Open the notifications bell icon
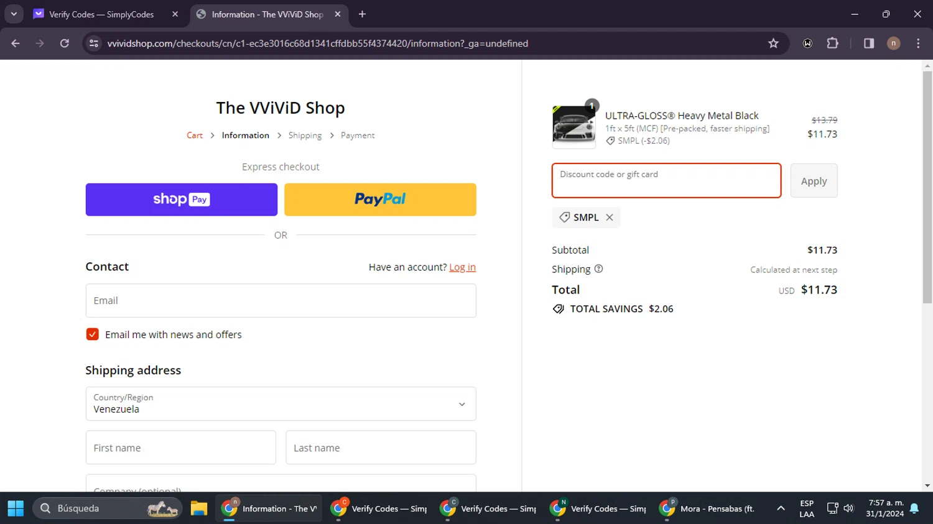933x524 pixels. tap(914, 508)
